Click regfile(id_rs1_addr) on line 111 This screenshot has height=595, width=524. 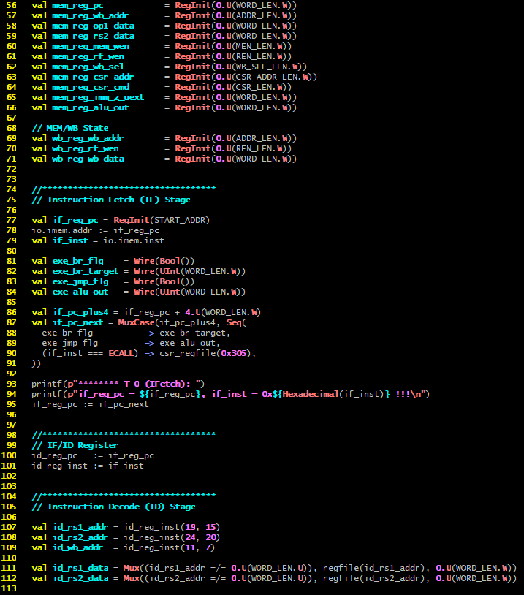click(x=373, y=569)
